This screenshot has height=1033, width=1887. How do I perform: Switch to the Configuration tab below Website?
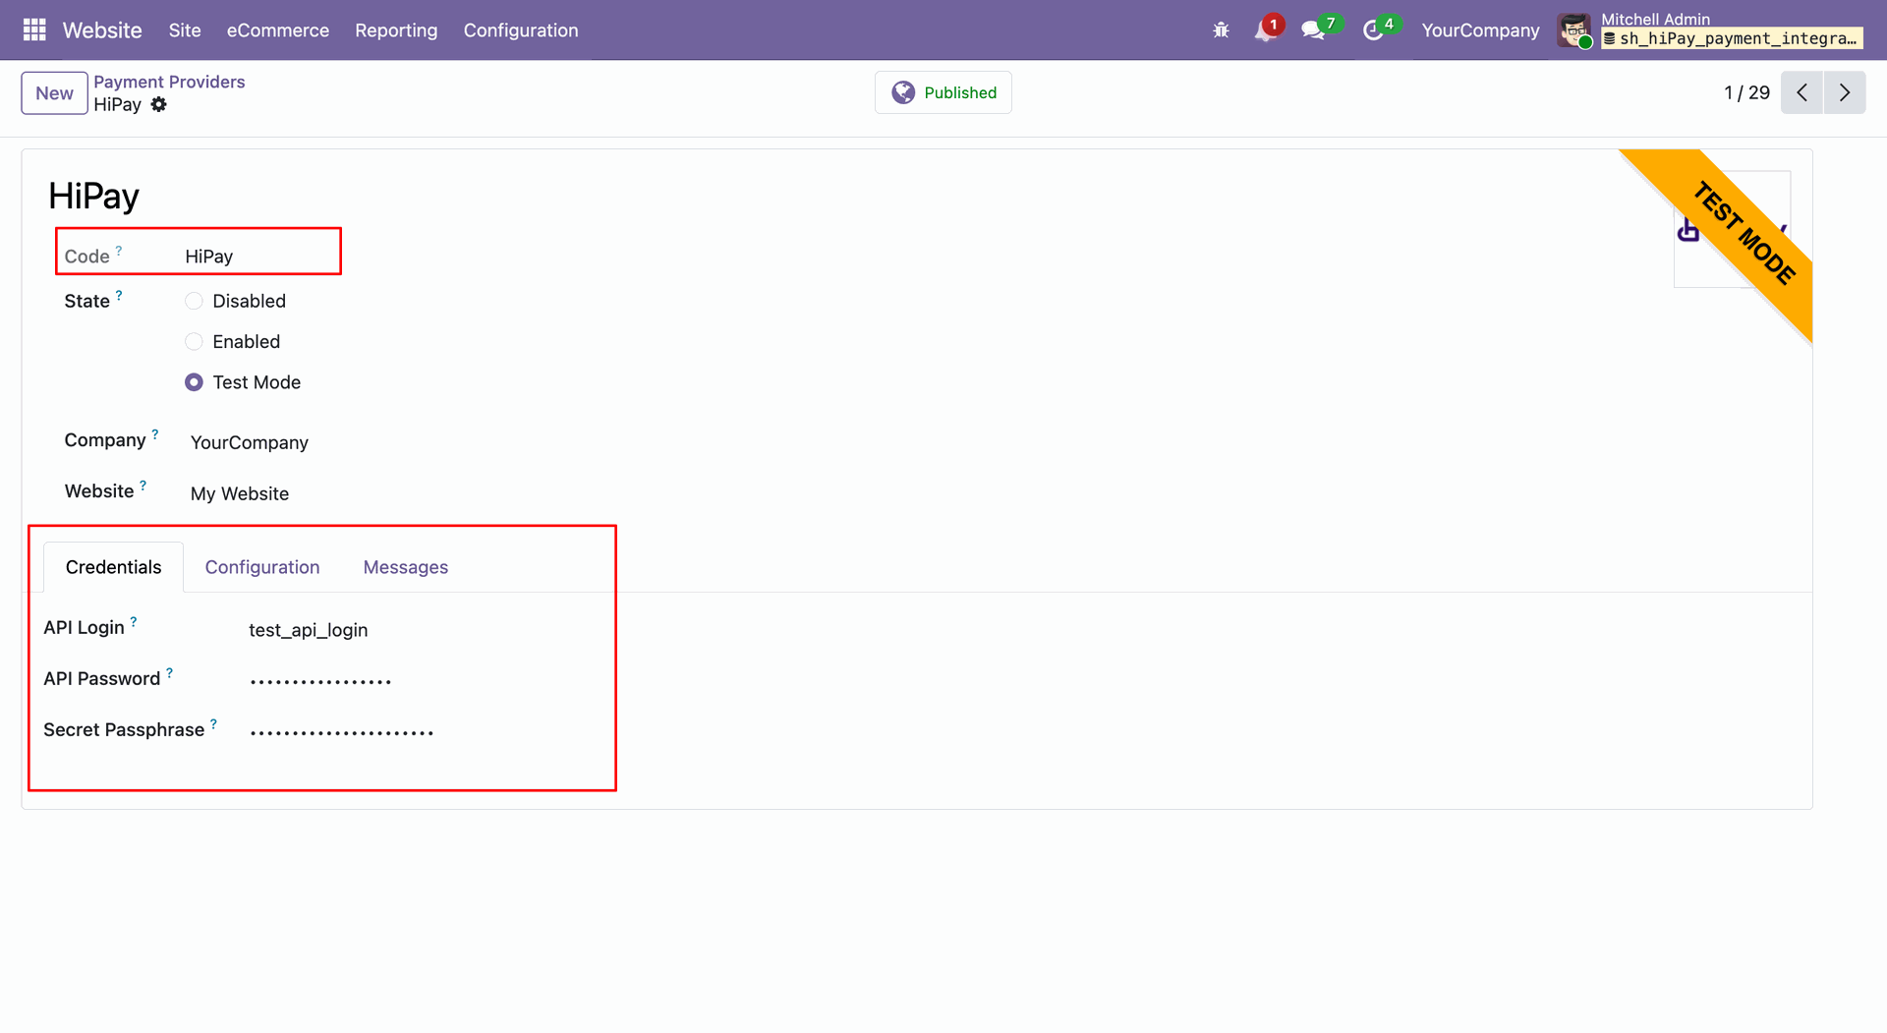pyautogui.click(x=262, y=567)
